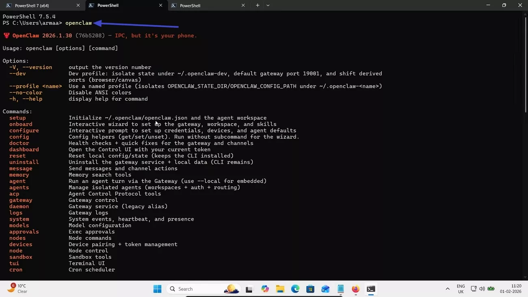The height and width of the screenshot is (297, 528).
Task: Open Copilot from the taskbar
Action: [x=264, y=289]
